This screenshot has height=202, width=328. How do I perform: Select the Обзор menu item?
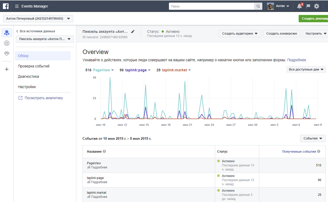click(43, 56)
